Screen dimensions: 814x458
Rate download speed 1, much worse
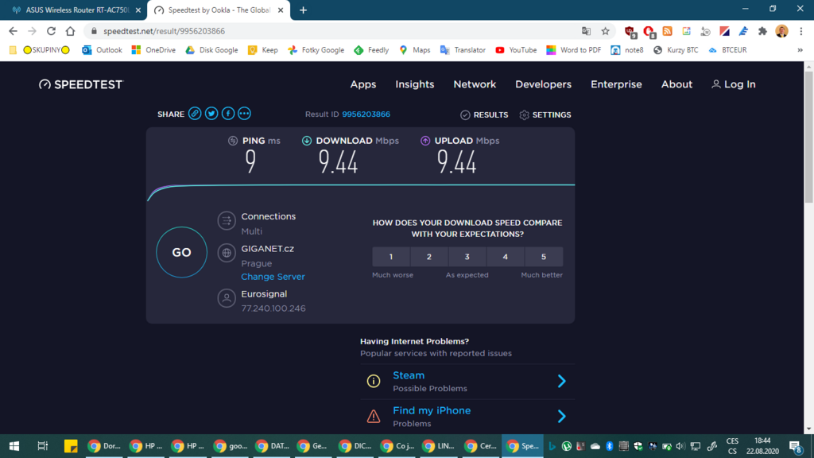point(391,257)
